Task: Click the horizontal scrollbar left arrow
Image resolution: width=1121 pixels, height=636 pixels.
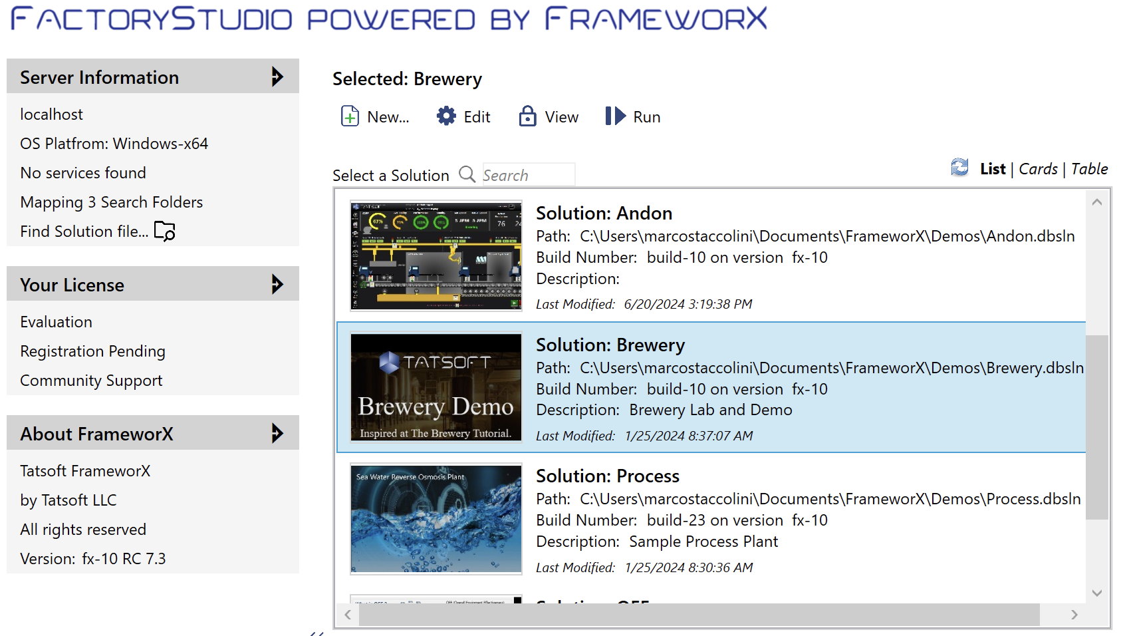Action: [348, 615]
